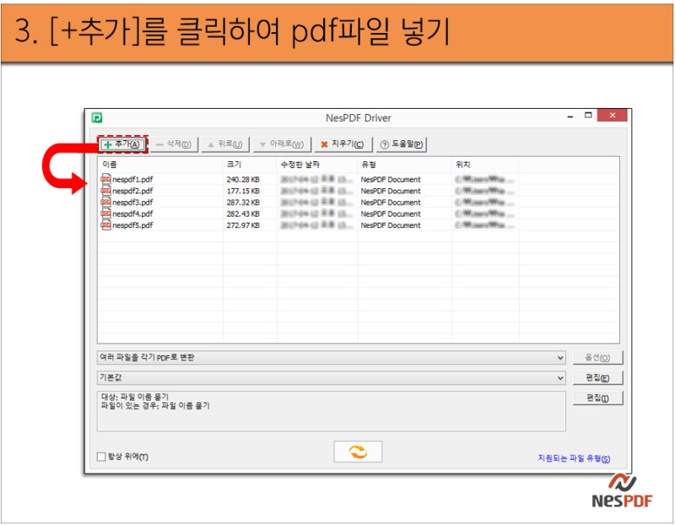Select file name nespdf3.pdf

click(x=132, y=203)
